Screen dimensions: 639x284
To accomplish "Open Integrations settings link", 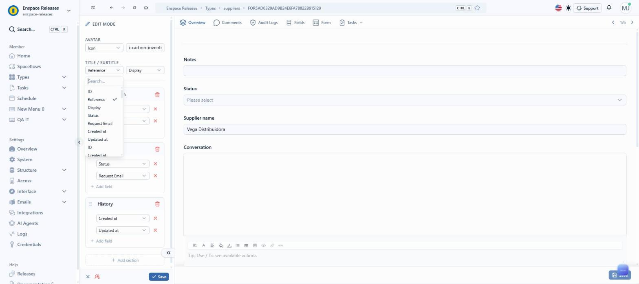I will pyautogui.click(x=30, y=213).
